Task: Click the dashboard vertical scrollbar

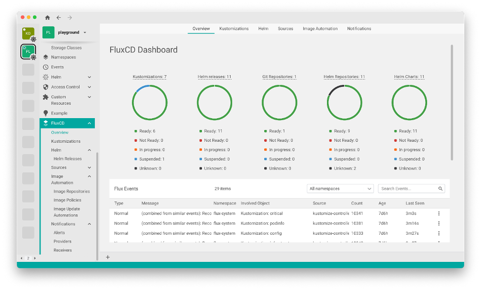Action: pos(451,103)
